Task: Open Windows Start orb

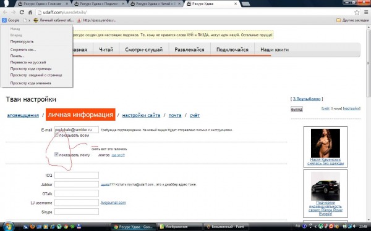Action: coord(8,227)
